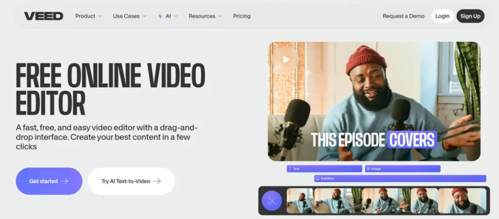Screen dimensions: 499x219
Task: Click the THIS EPISODE caption text
Action: pyautogui.click(x=348, y=140)
